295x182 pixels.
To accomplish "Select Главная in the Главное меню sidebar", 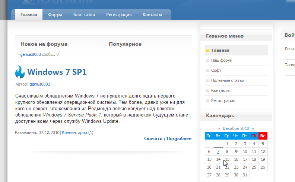I will 237,50.
